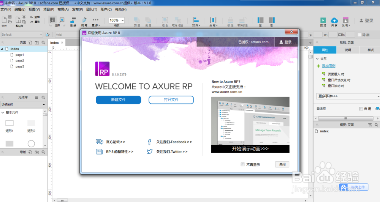Click the preview (预览) play icon
The height and width of the screenshot is (202, 380).
coord(323,21)
